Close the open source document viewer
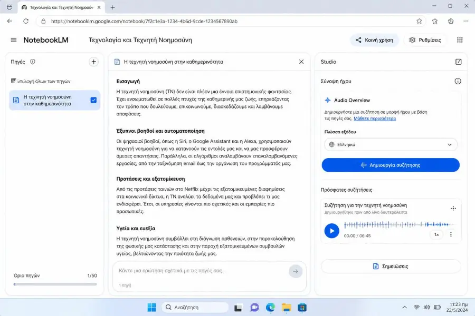 point(301,62)
